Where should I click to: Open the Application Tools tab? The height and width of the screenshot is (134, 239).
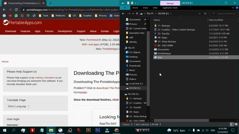tap(170, 8)
